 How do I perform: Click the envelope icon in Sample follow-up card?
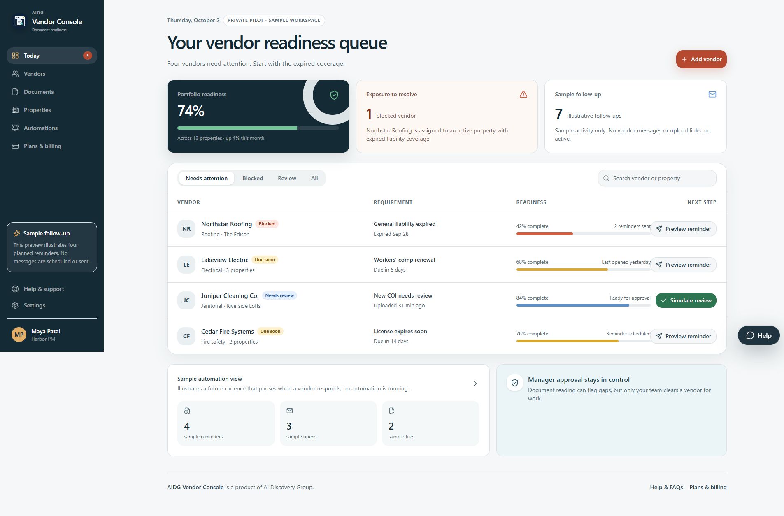pos(712,94)
